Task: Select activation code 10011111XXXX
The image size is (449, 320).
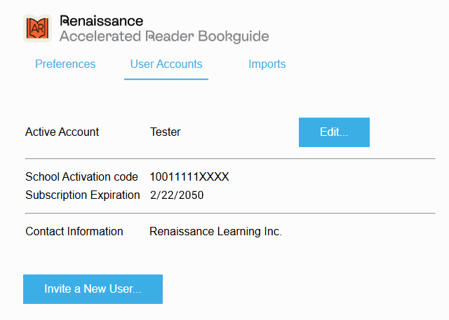Action: [189, 176]
